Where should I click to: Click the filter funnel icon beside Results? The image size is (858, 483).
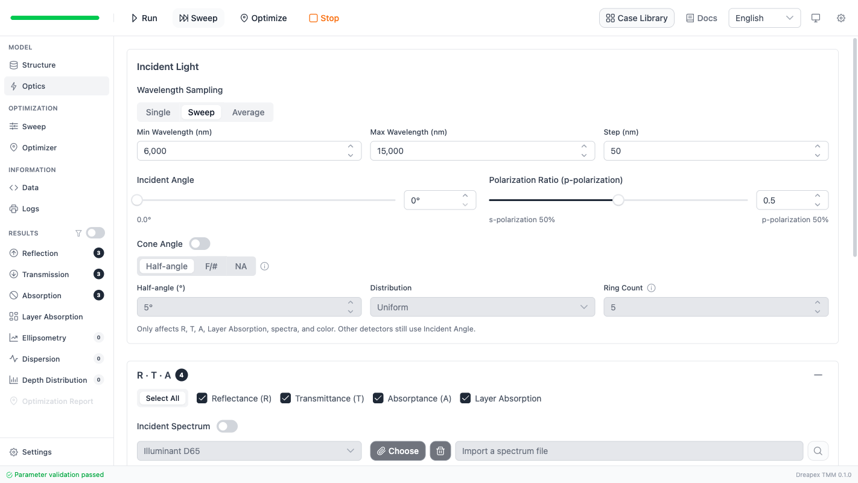coord(78,233)
